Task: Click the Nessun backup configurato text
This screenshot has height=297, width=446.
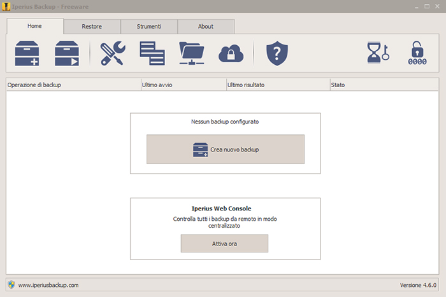Action: click(x=225, y=122)
